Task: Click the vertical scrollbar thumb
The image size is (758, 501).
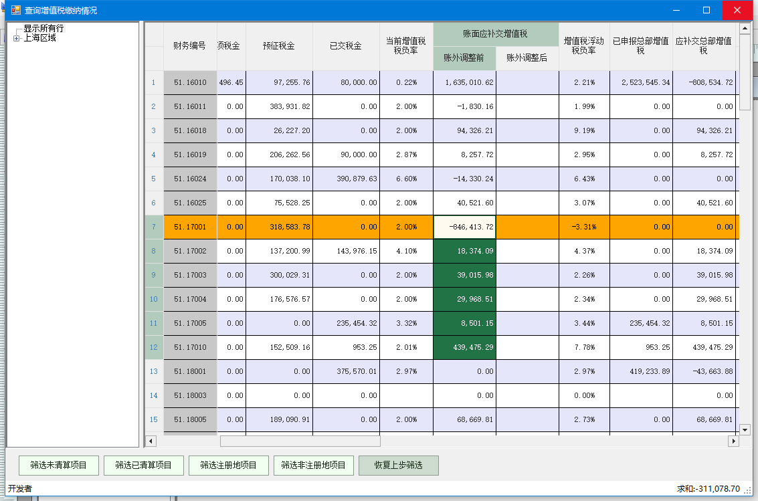Action: (x=745, y=72)
